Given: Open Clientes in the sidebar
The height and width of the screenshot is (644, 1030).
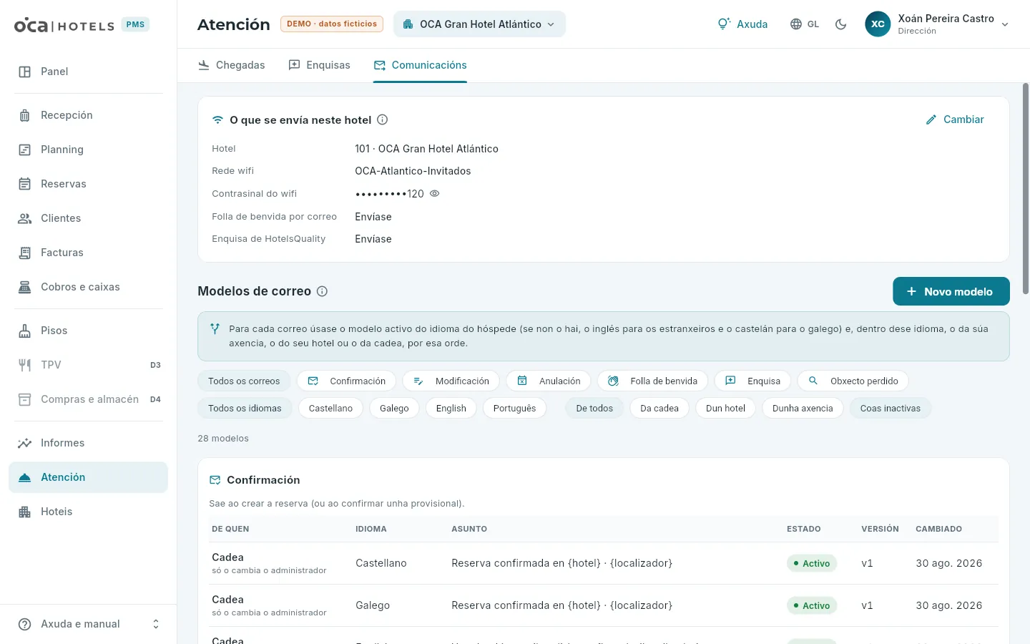Looking at the screenshot, I should point(88,218).
